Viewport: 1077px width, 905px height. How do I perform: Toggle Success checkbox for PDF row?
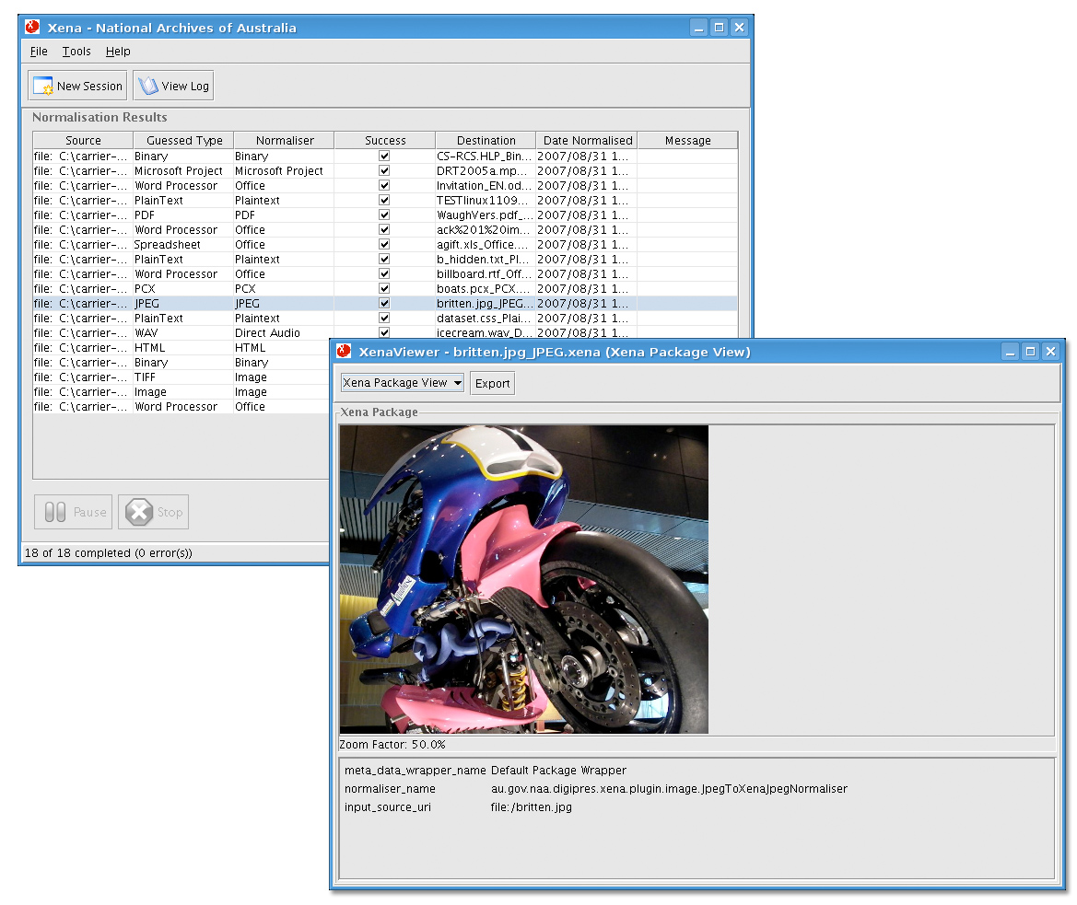click(x=384, y=215)
